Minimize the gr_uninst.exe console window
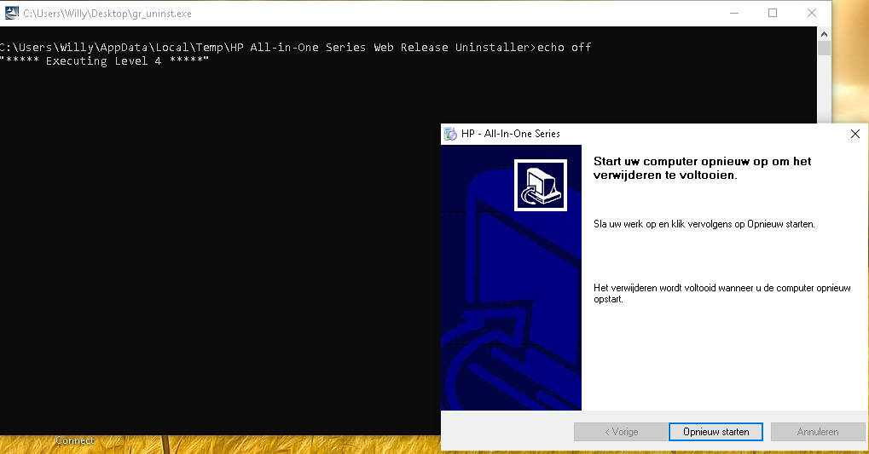 (x=733, y=14)
